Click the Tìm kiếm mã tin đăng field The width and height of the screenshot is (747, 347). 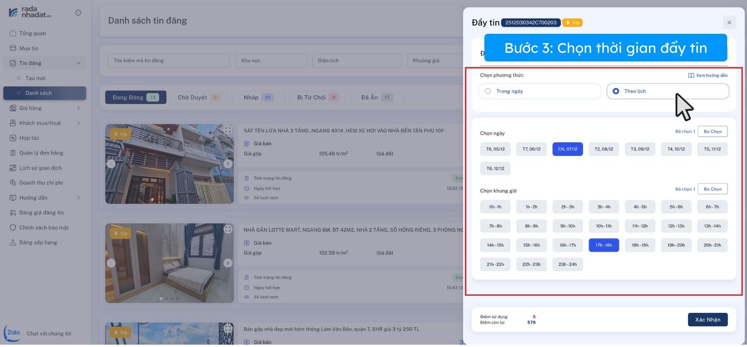pyautogui.click(x=168, y=61)
